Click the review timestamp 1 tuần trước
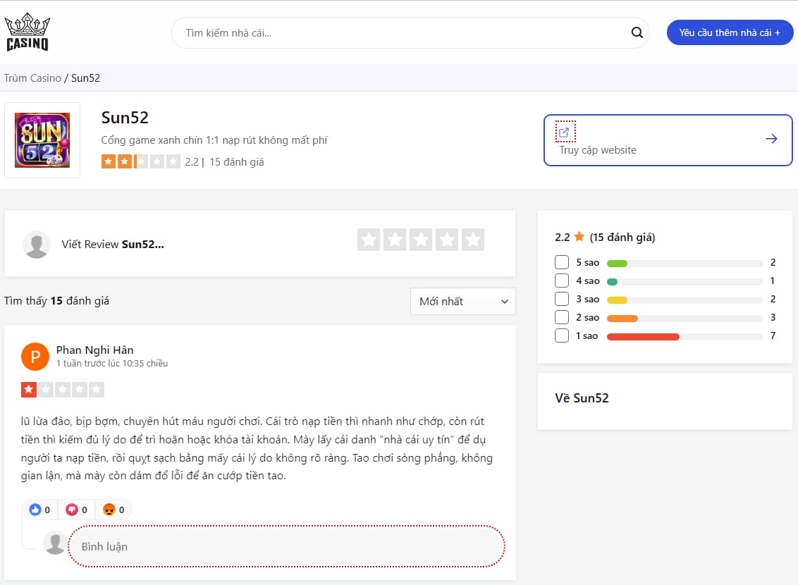This screenshot has width=798, height=585. [x=112, y=363]
